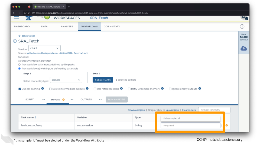
Task: Switch to the JOB HISTORY tab
Action: 112,26
